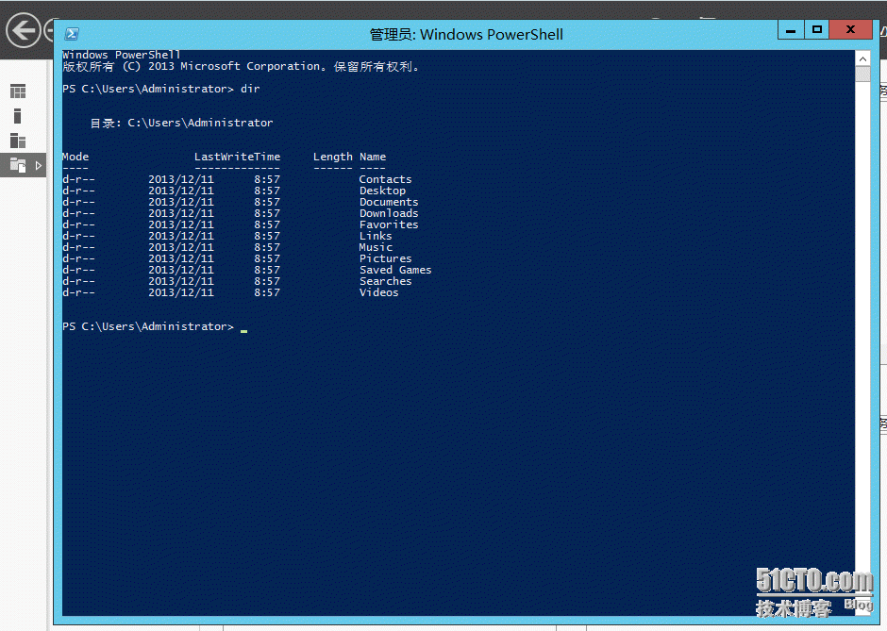Click the Videos directory entry

379,292
